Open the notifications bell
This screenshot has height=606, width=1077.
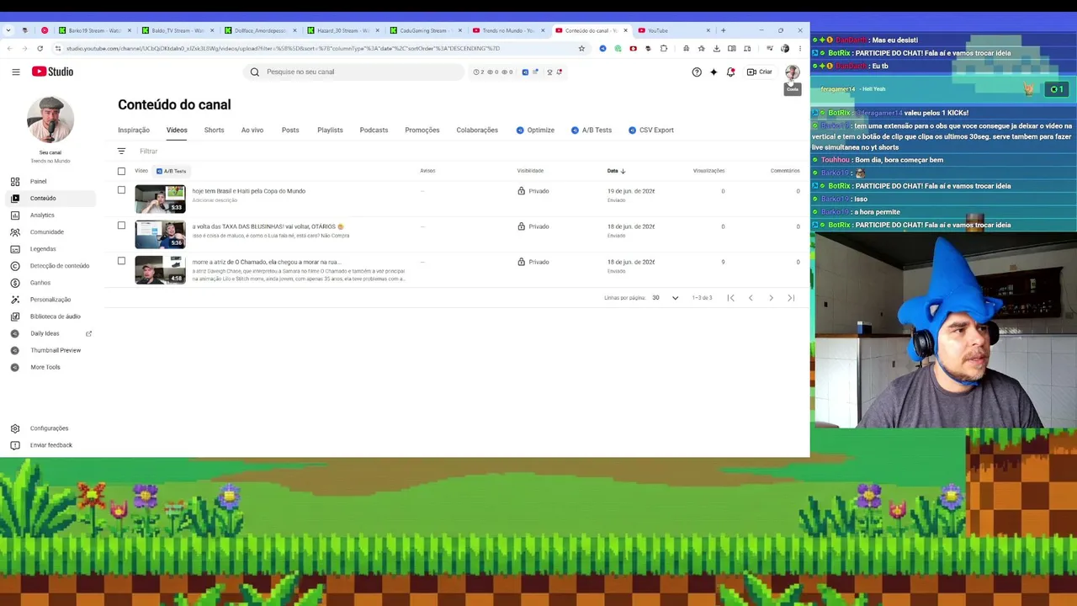[x=730, y=72]
